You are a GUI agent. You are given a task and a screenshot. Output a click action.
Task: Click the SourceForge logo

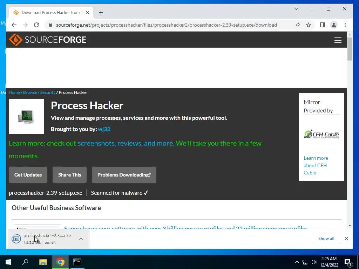pos(48,40)
